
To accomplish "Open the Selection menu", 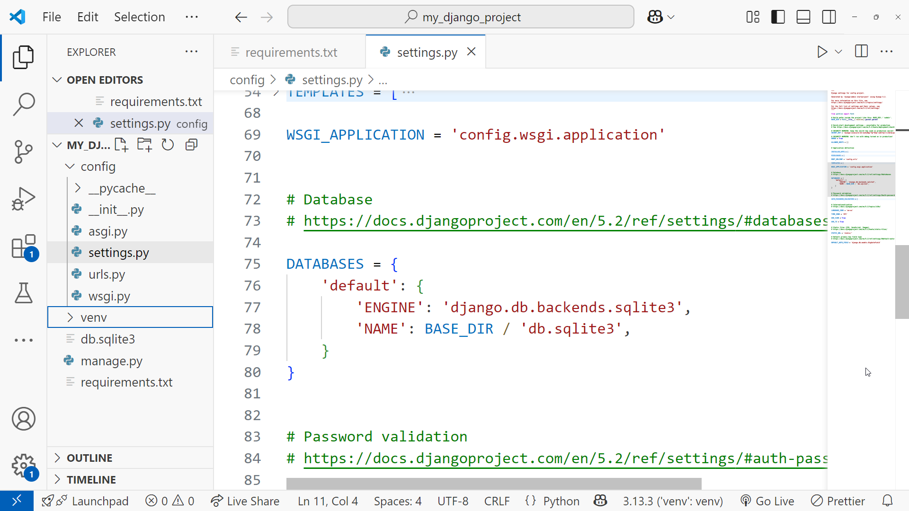I will (139, 17).
